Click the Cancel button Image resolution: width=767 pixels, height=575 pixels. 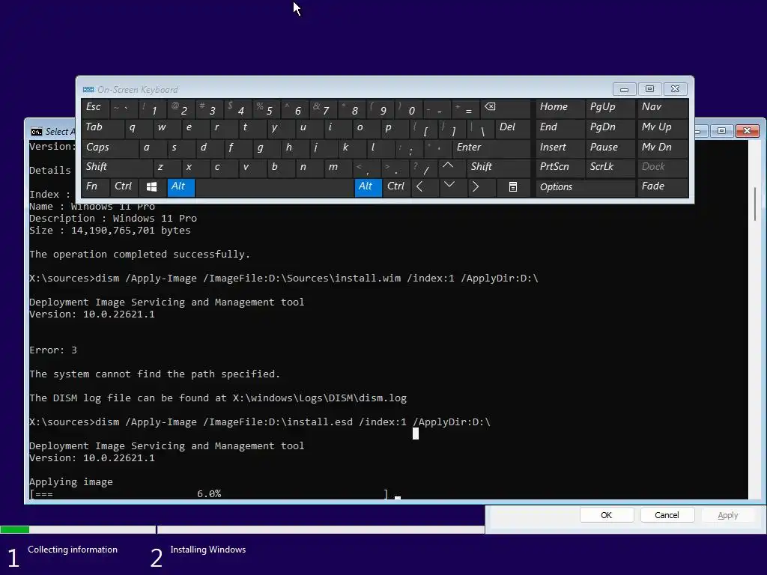(x=667, y=515)
